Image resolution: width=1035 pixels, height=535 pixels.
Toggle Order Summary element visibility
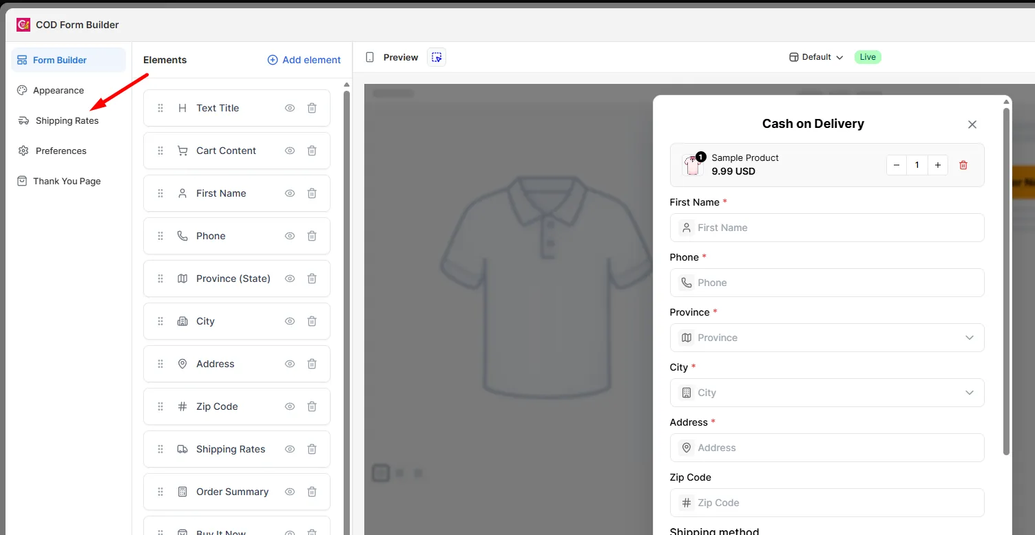290,492
